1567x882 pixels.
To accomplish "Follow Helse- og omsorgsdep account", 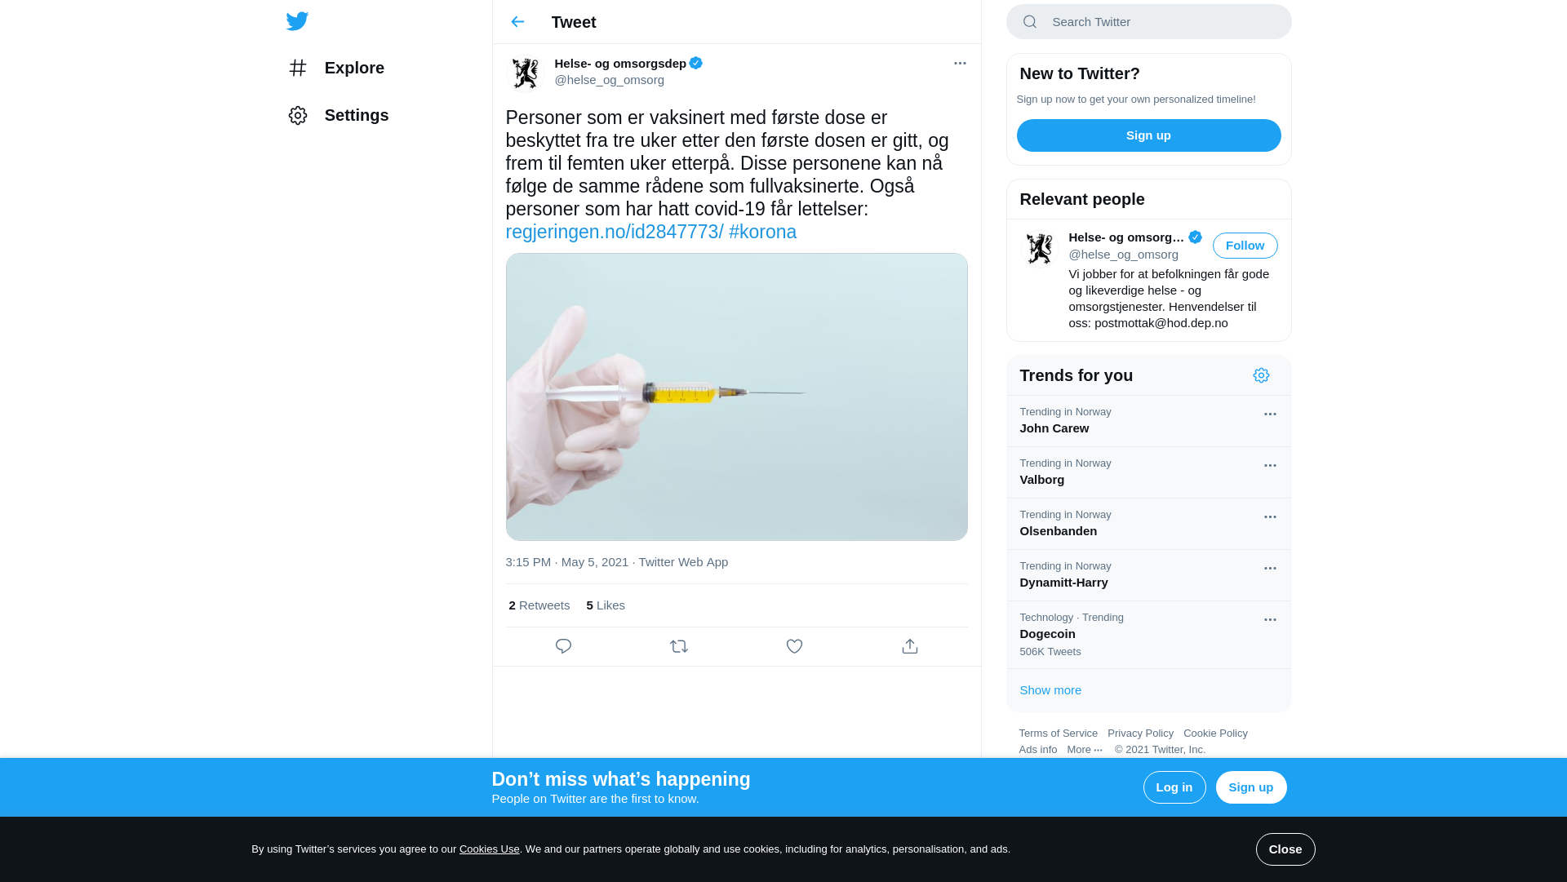I will tap(1245, 246).
